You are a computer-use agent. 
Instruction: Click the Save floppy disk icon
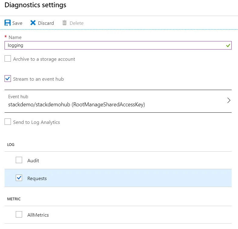click(x=8, y=23)
